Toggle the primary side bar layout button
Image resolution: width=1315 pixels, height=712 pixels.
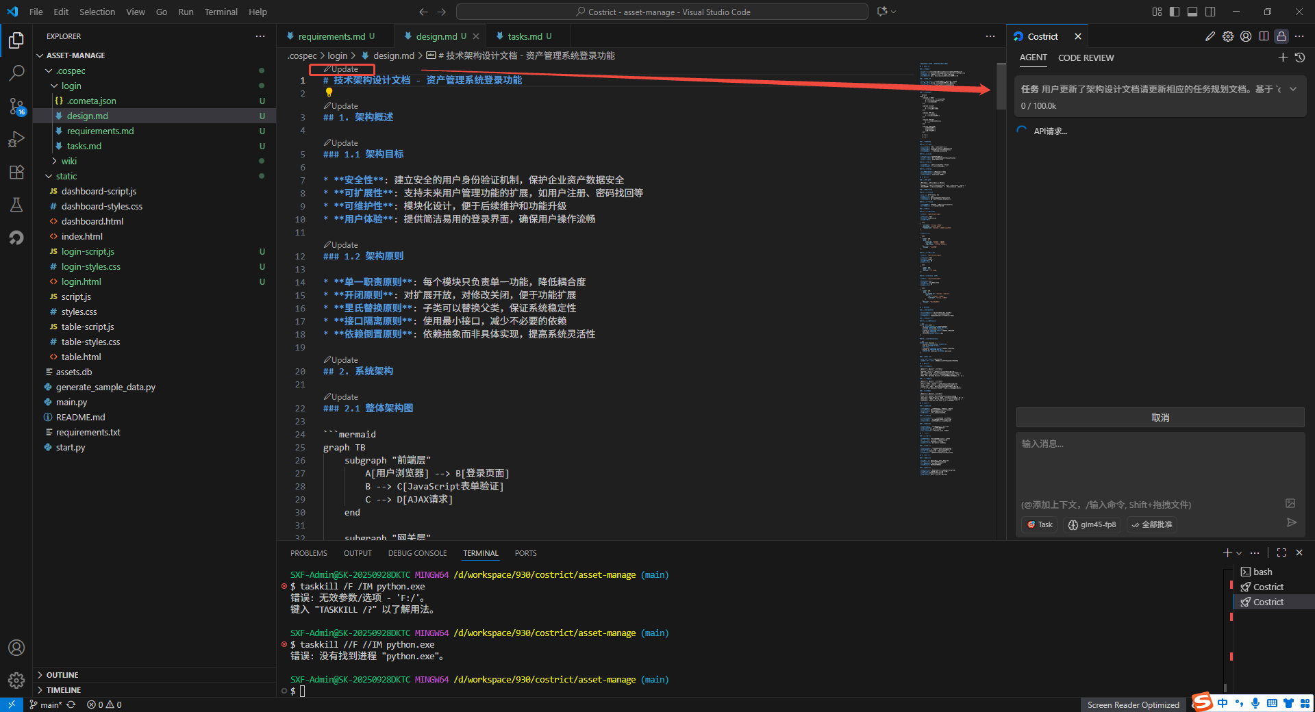(1175, 12)
